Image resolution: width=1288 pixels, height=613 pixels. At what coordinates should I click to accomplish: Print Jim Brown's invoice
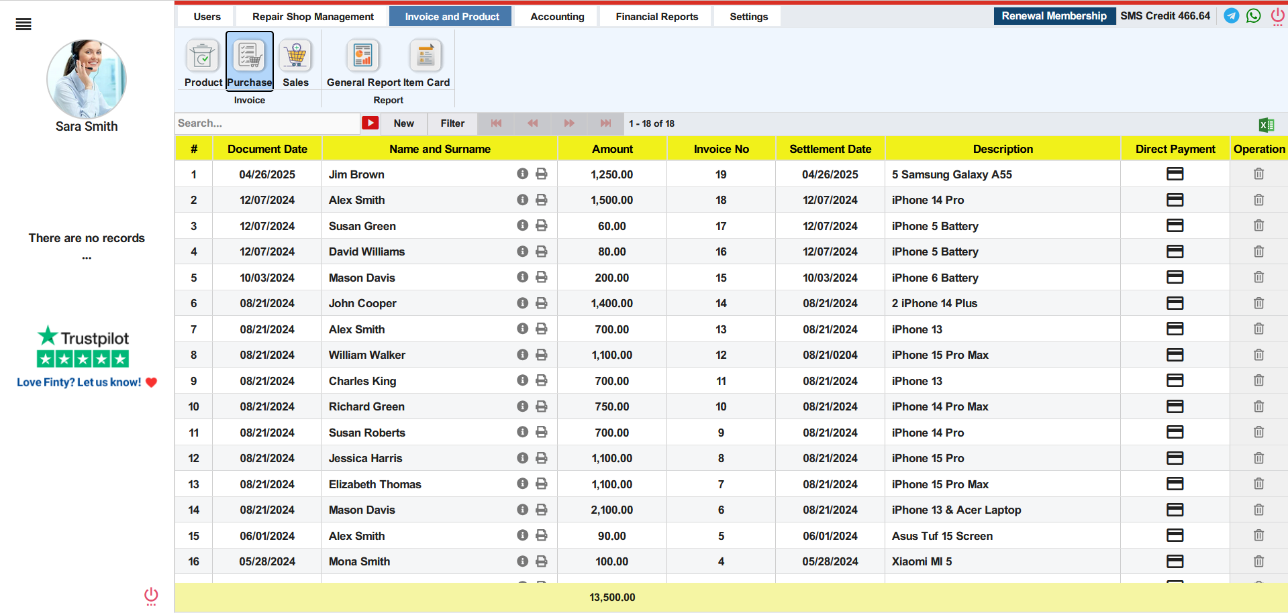(x=542, y=174)
